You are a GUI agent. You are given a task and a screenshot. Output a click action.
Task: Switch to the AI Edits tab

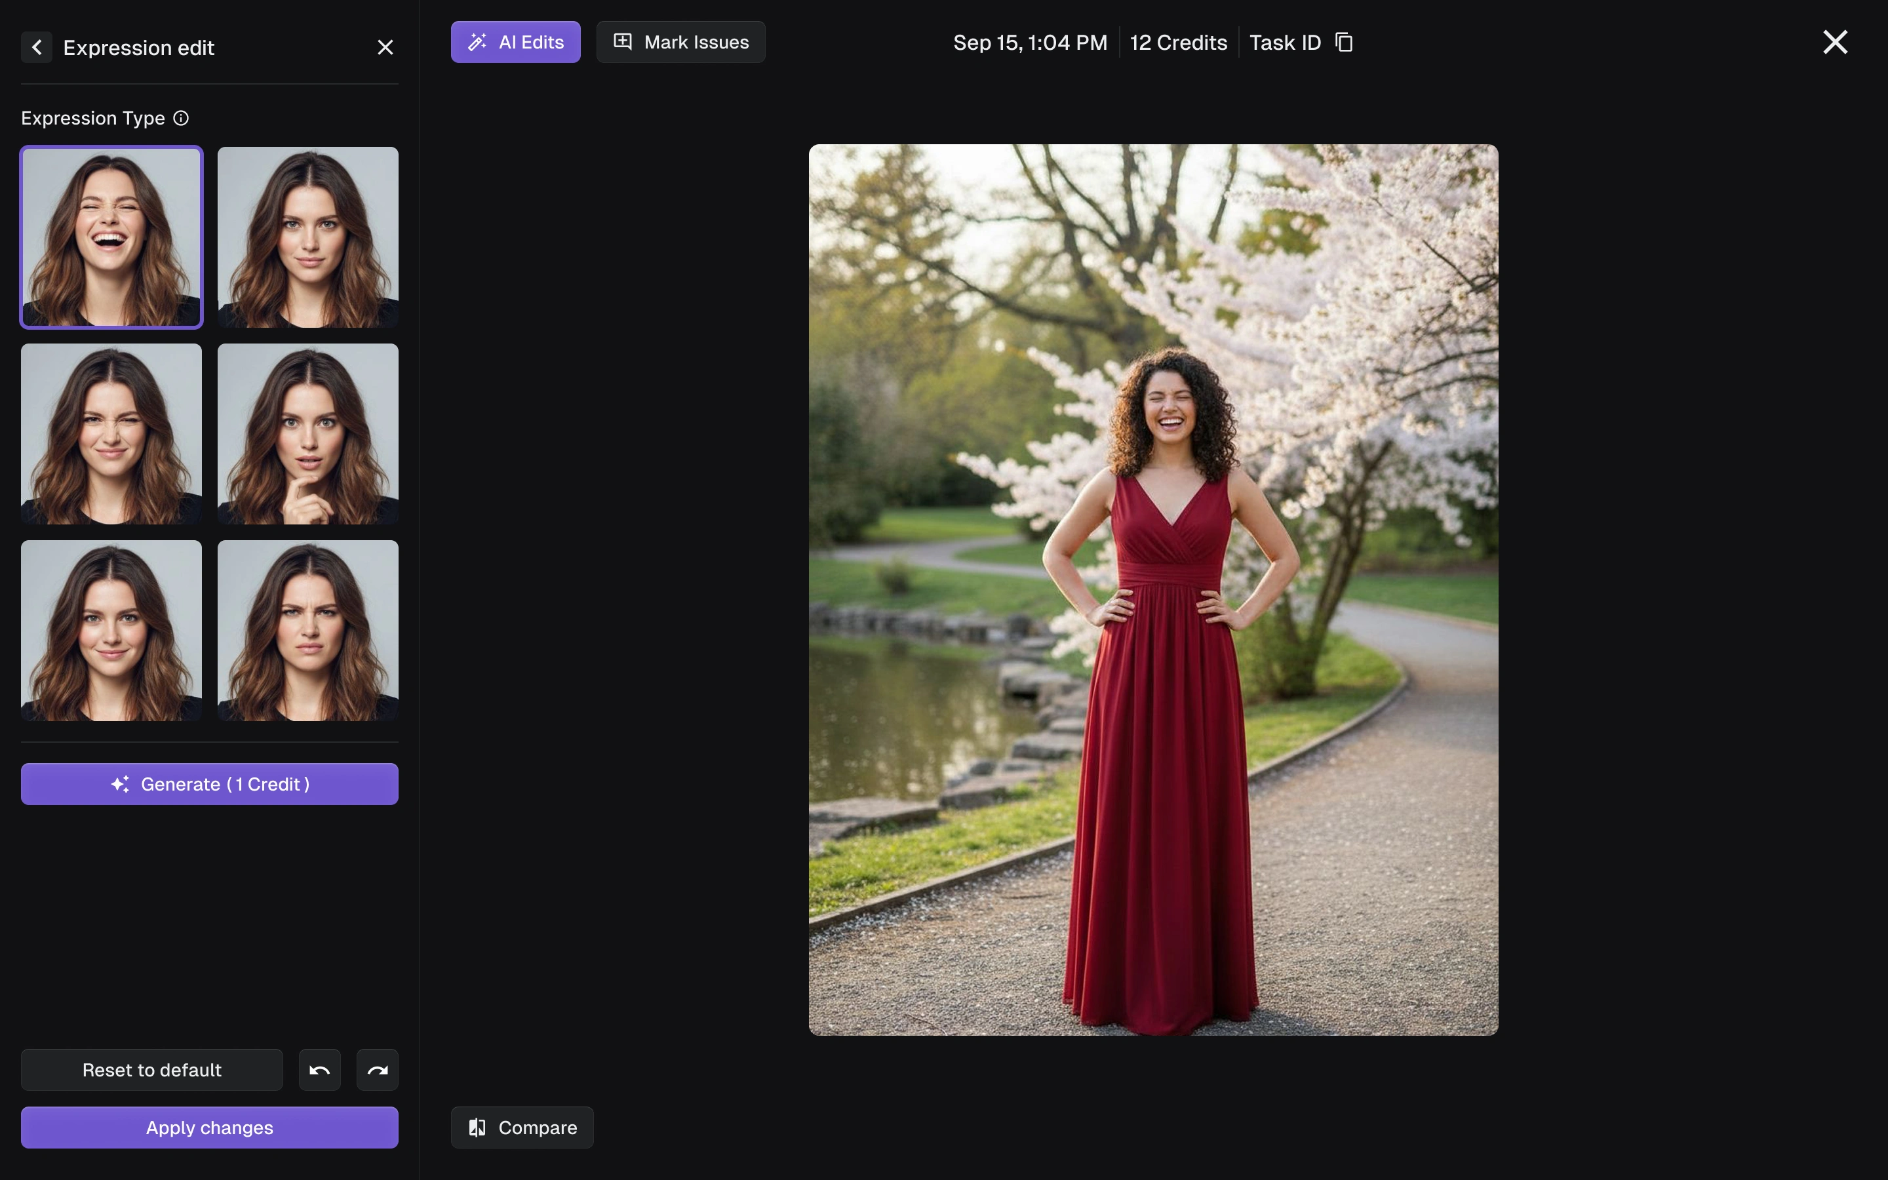tap(515, 42)
